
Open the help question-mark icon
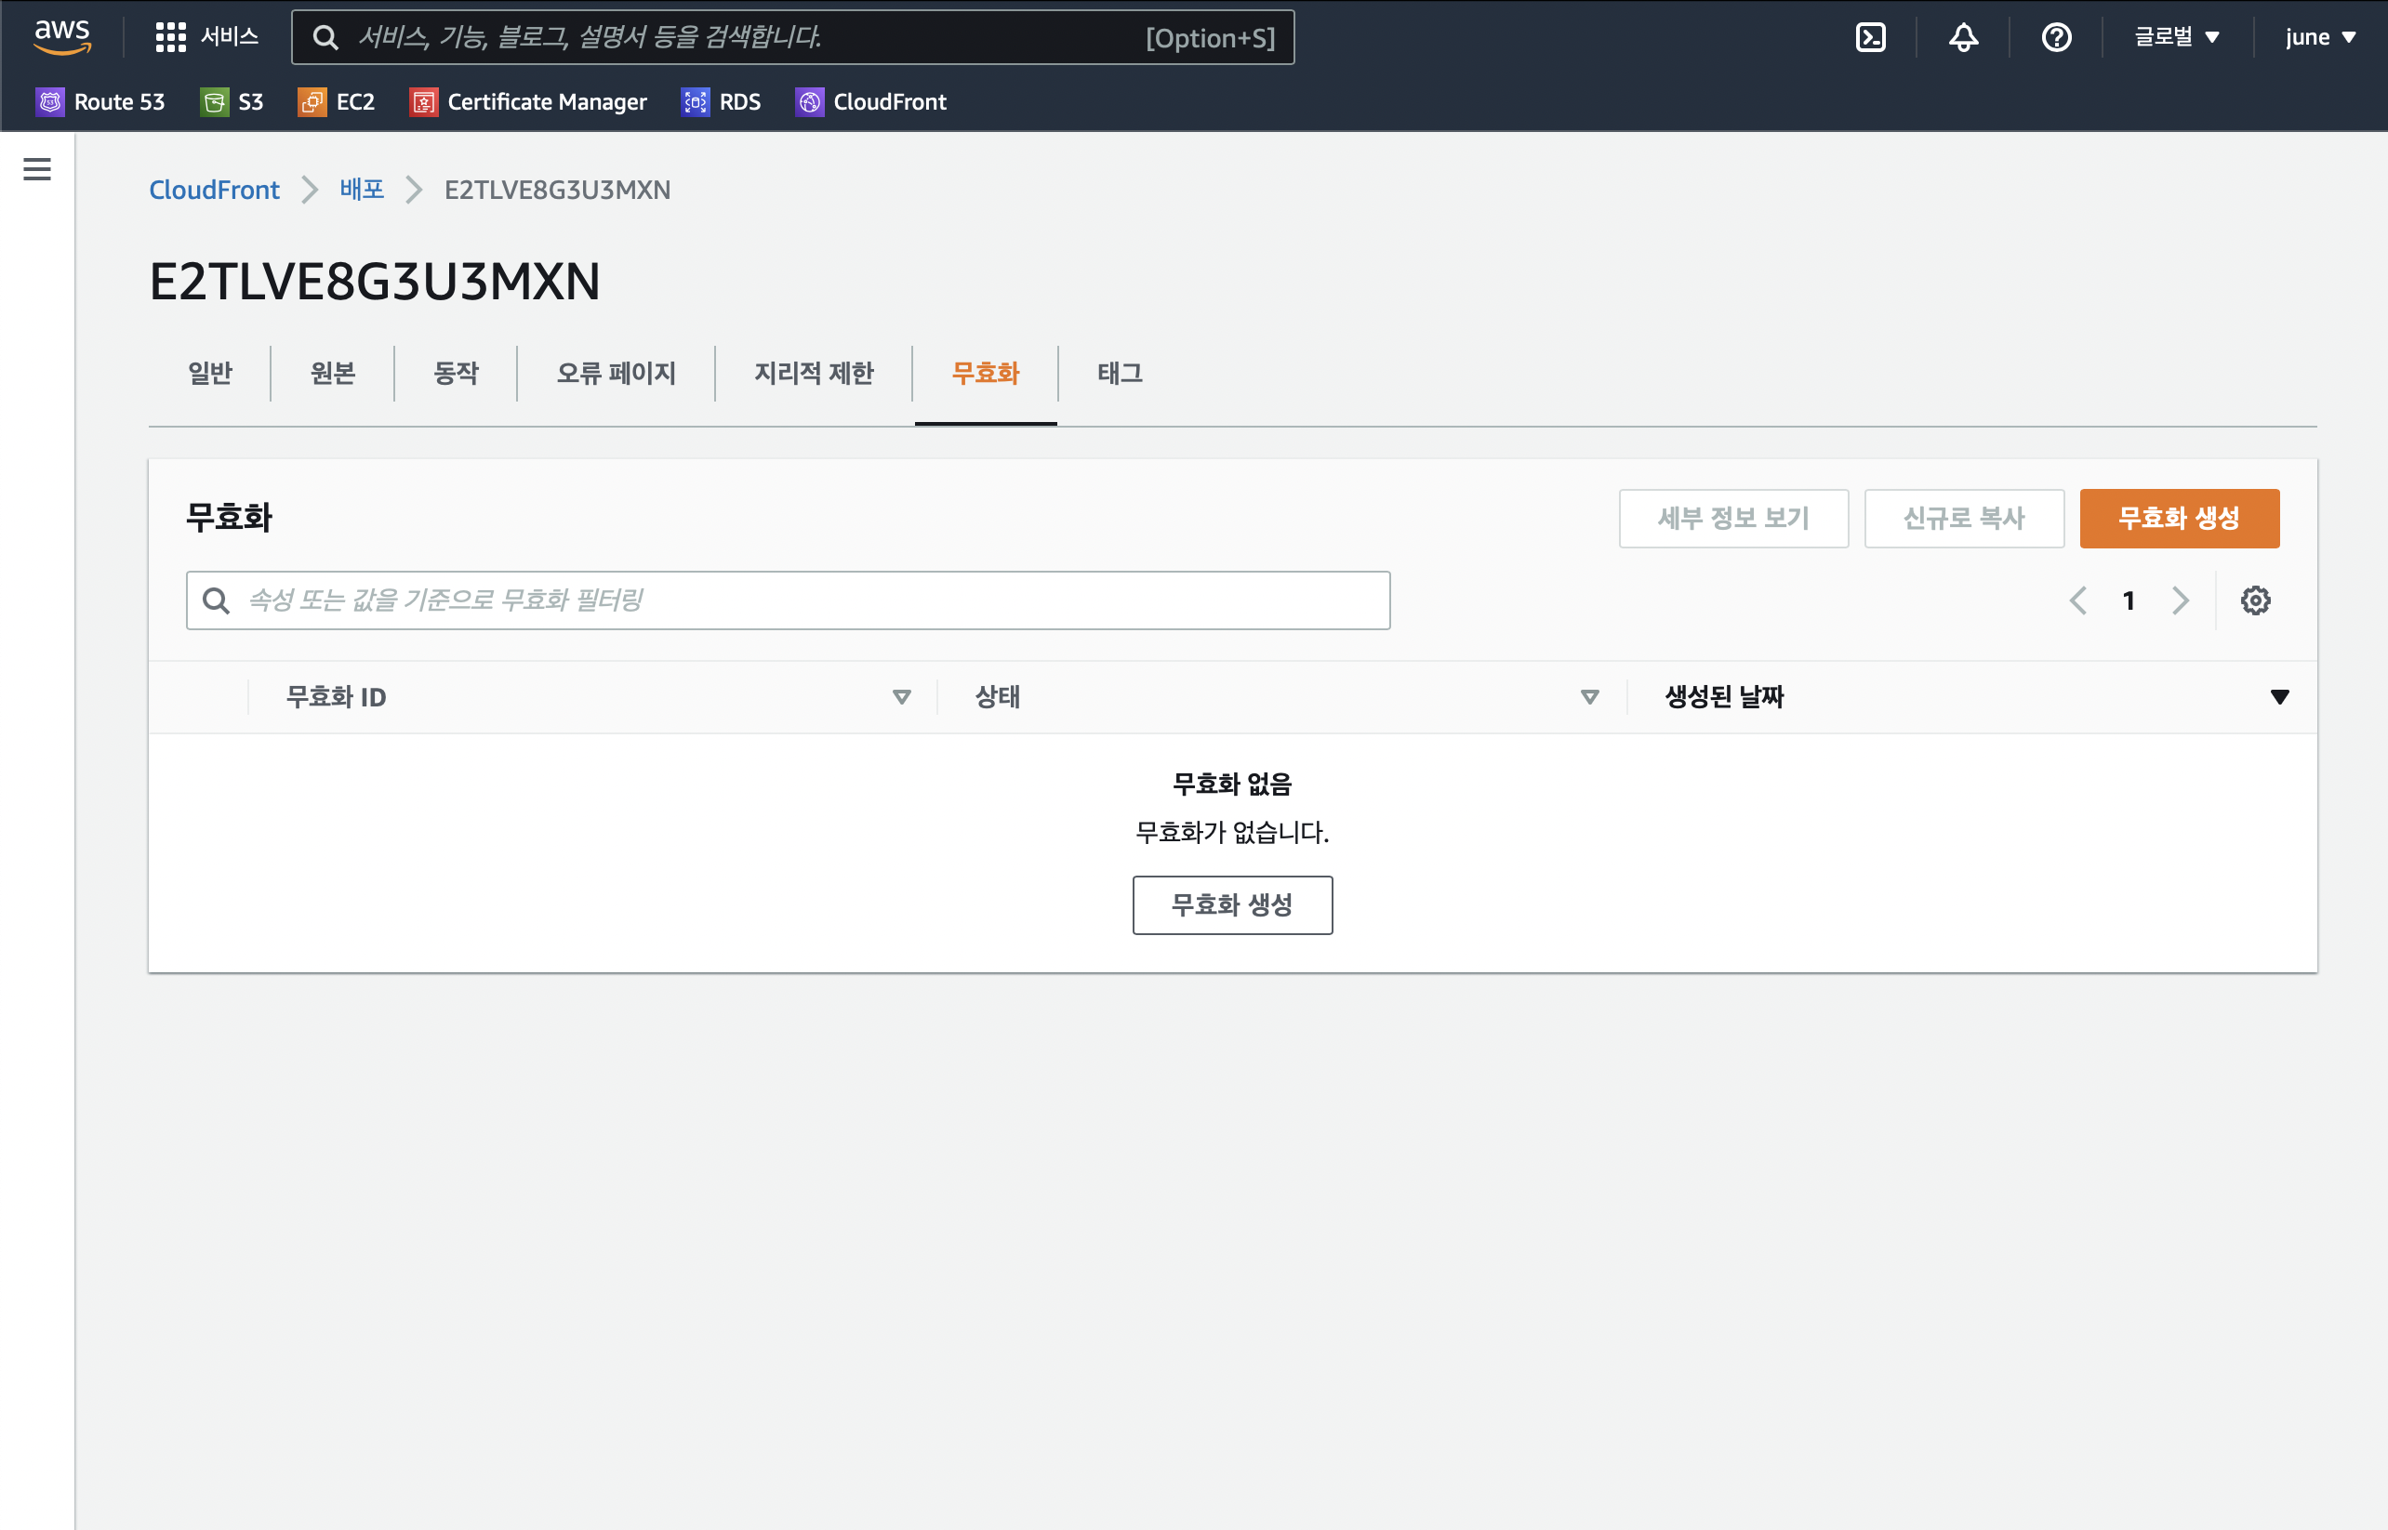click(x=2056, y=38)
